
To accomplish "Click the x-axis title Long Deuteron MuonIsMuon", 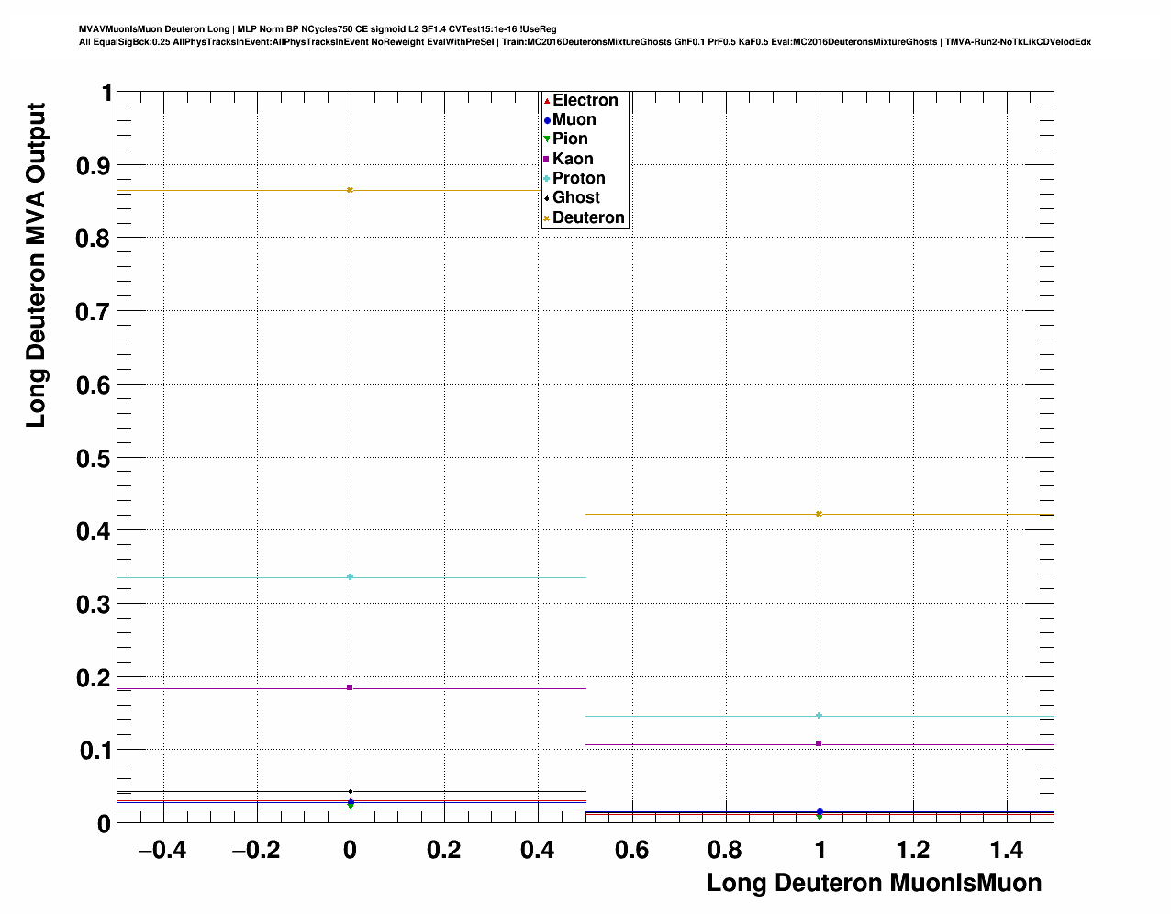I will click(x=874, y=883).
